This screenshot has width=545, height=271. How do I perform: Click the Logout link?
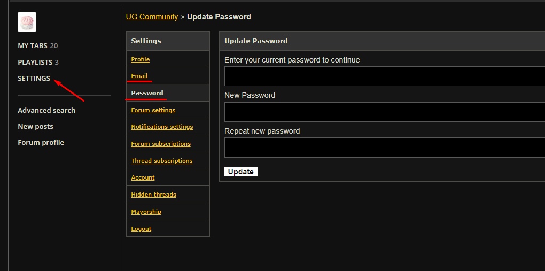point(141,229)
